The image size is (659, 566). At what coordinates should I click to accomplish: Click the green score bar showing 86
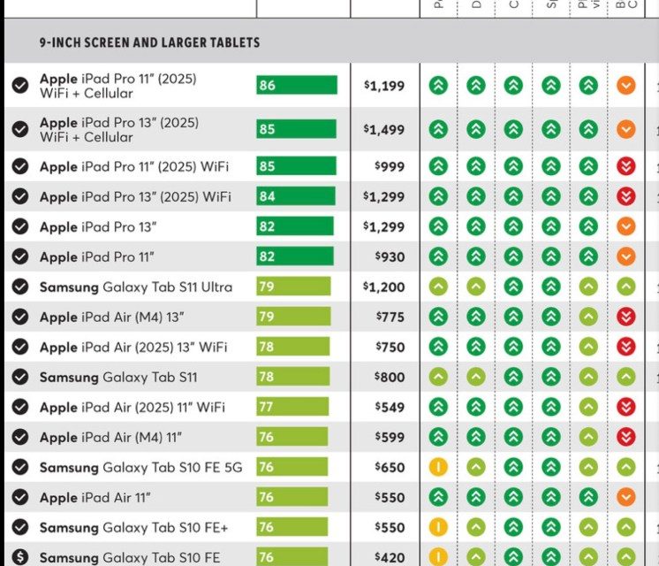[x=297, y=85]
